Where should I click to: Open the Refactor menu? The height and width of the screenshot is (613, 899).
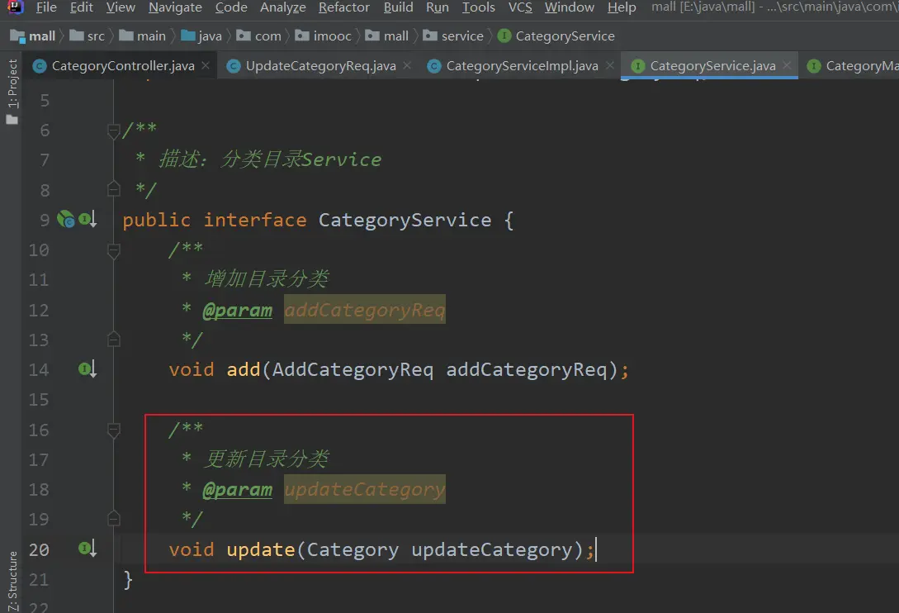tap(343, 7)
